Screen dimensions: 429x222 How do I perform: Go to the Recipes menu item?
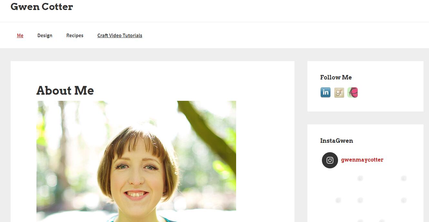click(75, 36)
